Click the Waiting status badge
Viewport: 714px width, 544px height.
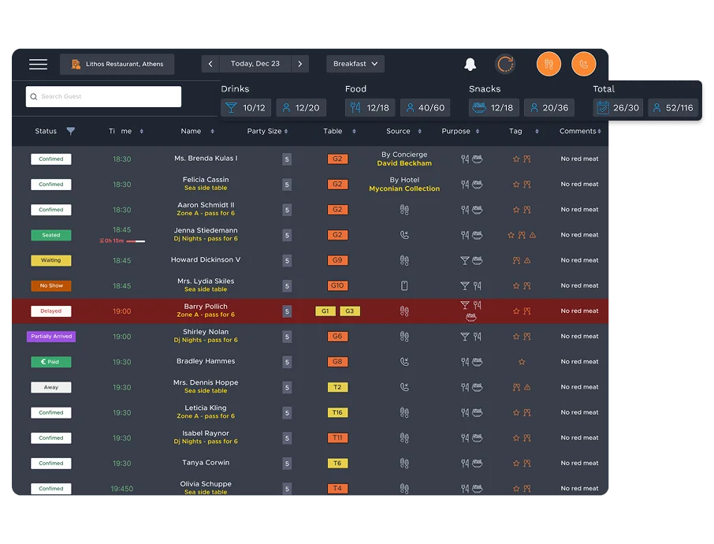pyautogui.click(x=51, y=261)
